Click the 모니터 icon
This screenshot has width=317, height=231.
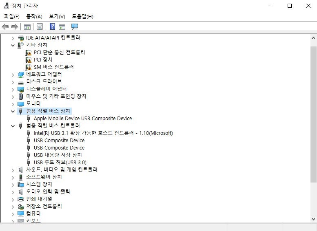pyautogui.click(x=21, y=104)
